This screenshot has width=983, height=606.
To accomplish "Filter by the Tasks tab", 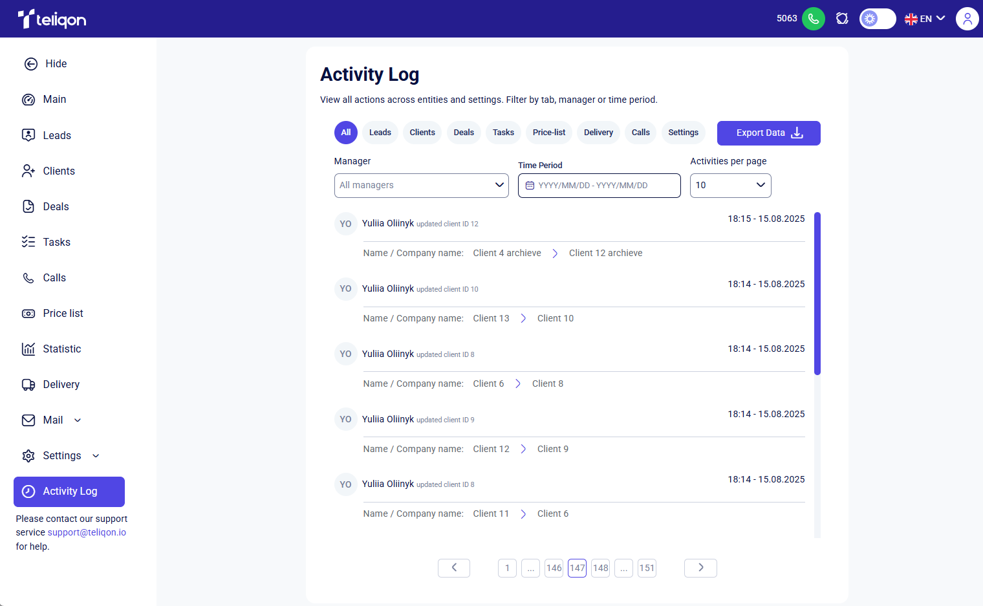I will [503, 133].
